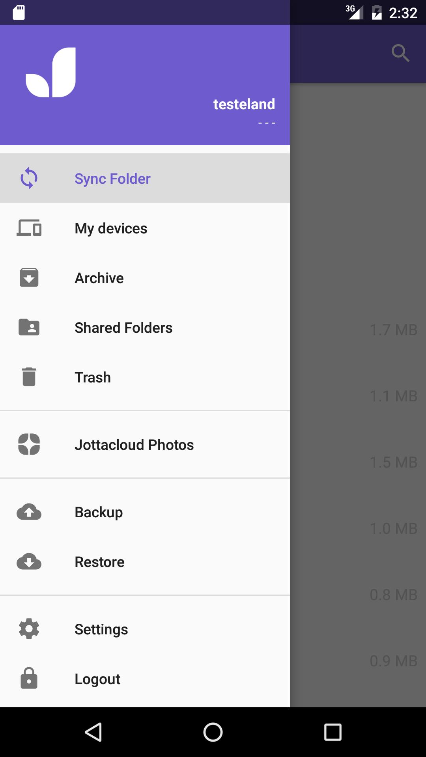Select the Sync Folder menu entry
The height and width of the screenshot is (757, 426).
[x=112, y=179]
